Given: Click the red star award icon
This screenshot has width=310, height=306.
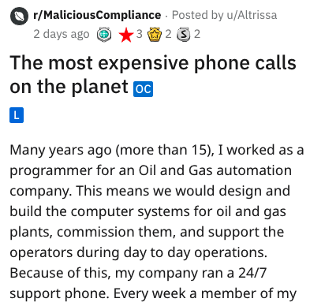Looking at the screenshot, I should point(126,35).
